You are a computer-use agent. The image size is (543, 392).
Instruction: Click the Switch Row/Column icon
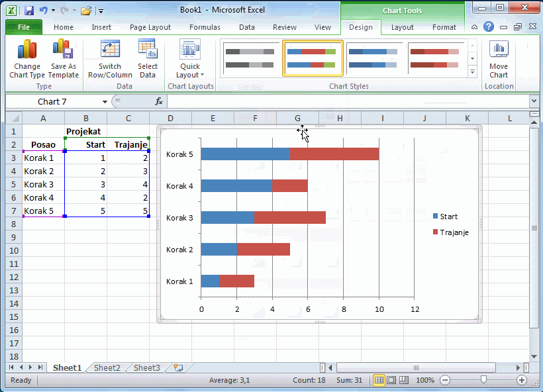[110, 50]
